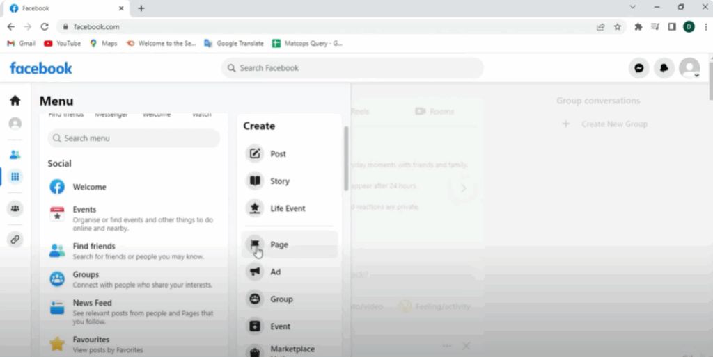The image size is (713, 357).
Task: Go back in the browser
Action: point(11,27)
